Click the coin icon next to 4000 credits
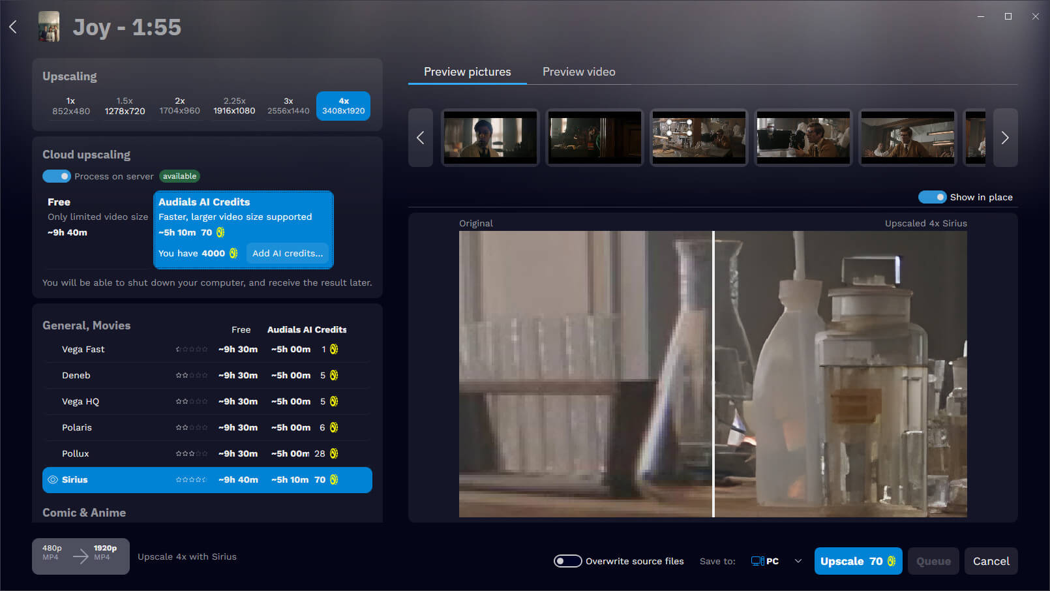Screen dimensions: 1050x591 tap(233, 253)
